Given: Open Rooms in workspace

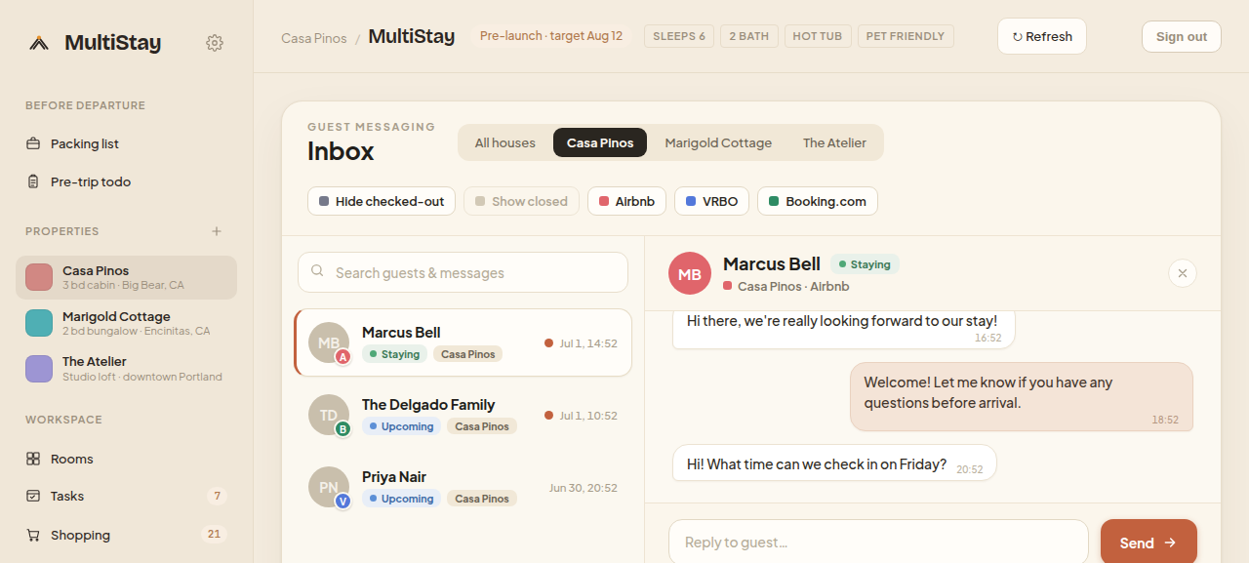Looking at the screenshot, I should point(126,459).
